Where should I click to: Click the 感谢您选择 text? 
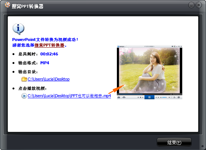(x=23, y=45)
